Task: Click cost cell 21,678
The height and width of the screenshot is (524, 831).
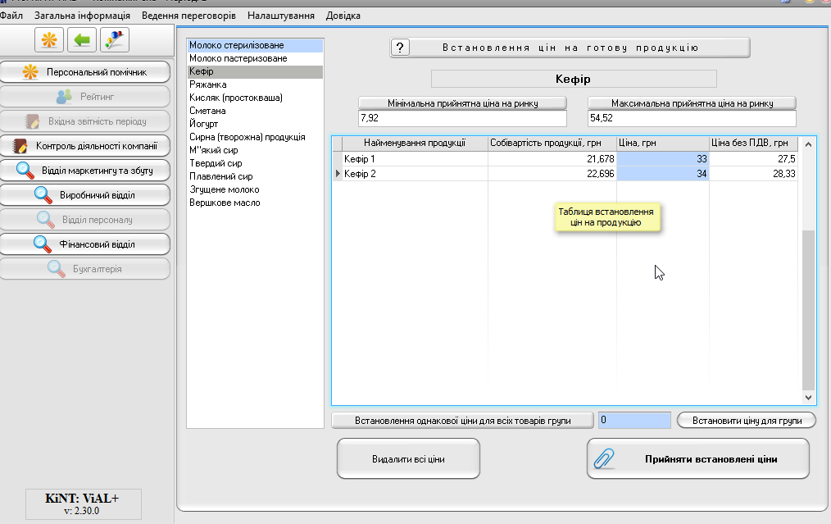Action: tap(552, 158)
